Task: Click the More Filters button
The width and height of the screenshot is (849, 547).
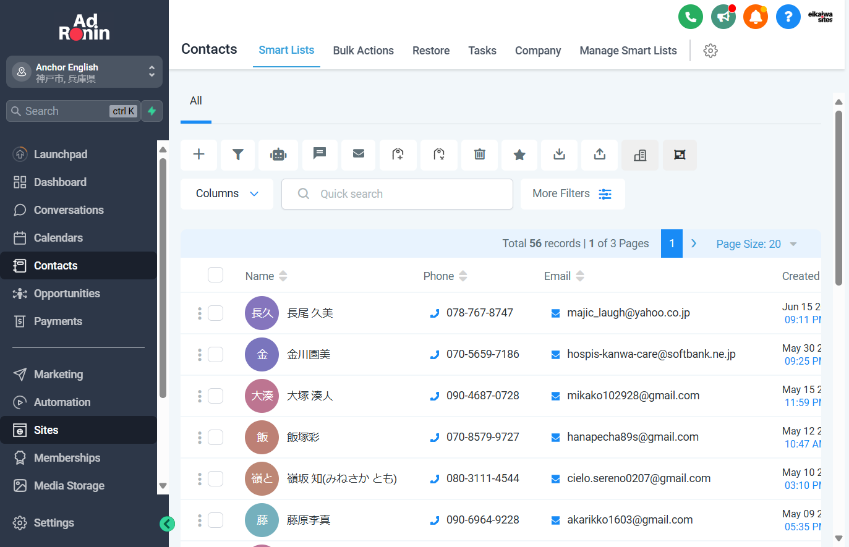Action: tap(573, 194)
